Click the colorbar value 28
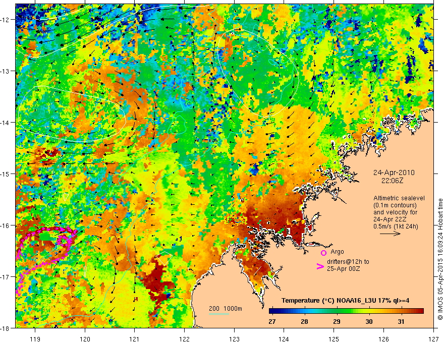This screenshot has height=343, width=444. [x=304, y=321]
